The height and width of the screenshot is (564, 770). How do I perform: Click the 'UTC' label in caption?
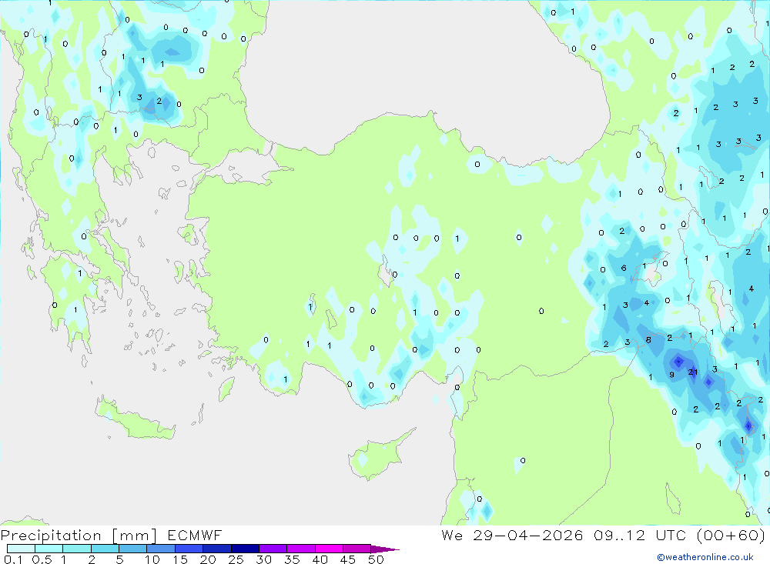(x=671, y=535)
